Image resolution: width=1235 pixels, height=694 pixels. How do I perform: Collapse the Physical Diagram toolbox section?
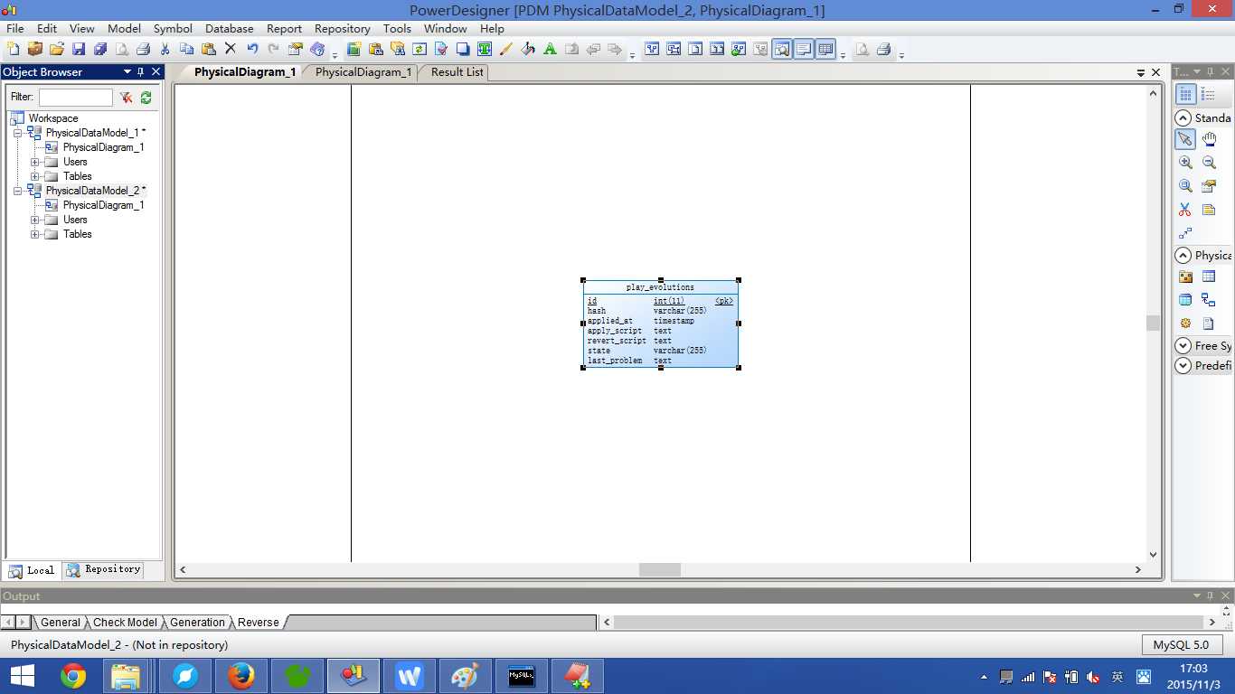coord(1183,256)
